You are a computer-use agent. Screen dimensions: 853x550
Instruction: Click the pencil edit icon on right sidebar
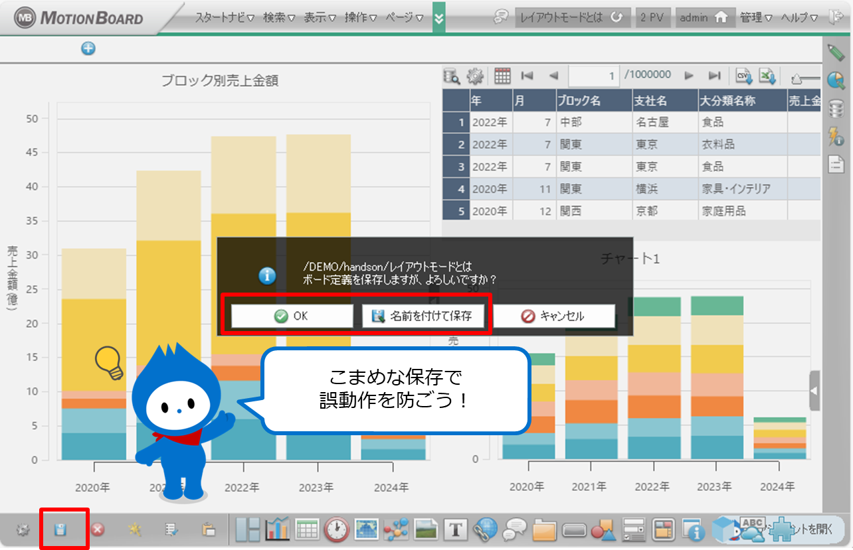click(836, 52)
